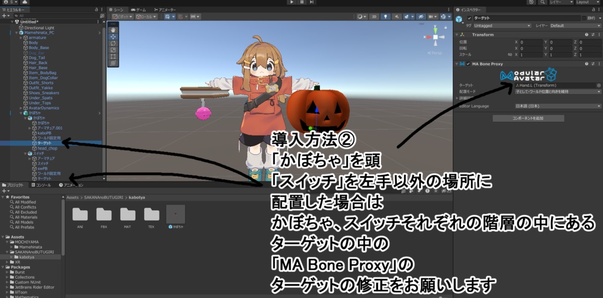Collapse the Mamehinata_PC object tree
Screen dimensions: 603x298
pos(16,32)
